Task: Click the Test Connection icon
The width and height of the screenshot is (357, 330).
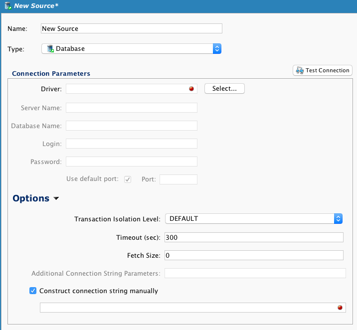Action: coord(300,70)
